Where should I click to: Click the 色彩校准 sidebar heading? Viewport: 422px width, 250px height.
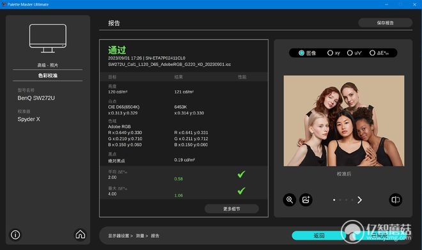click(x=48, y=75)
